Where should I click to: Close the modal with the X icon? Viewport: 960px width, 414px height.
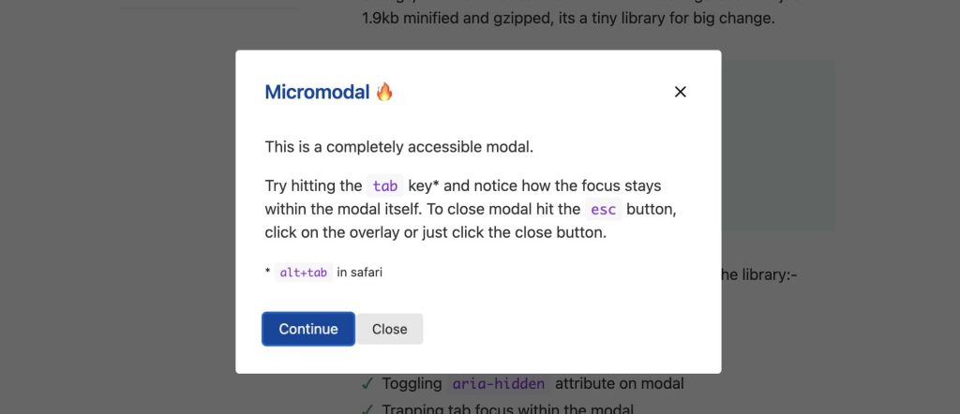pos(681,92)
